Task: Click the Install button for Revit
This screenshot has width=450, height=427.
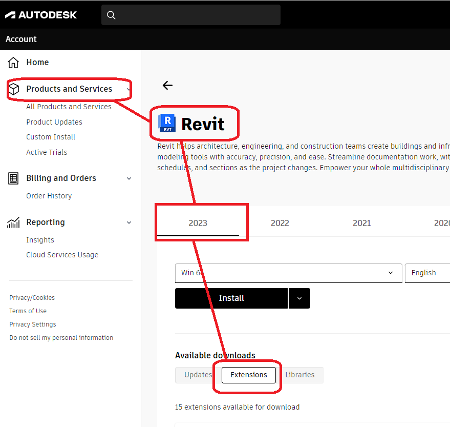Action: pos(231,298)
